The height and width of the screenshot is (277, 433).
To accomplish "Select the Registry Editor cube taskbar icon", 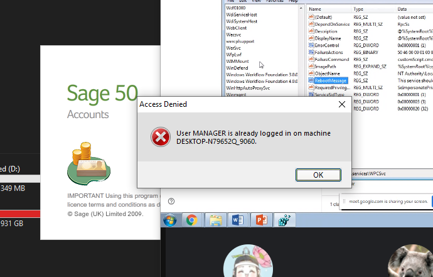I will coord(284,220).
